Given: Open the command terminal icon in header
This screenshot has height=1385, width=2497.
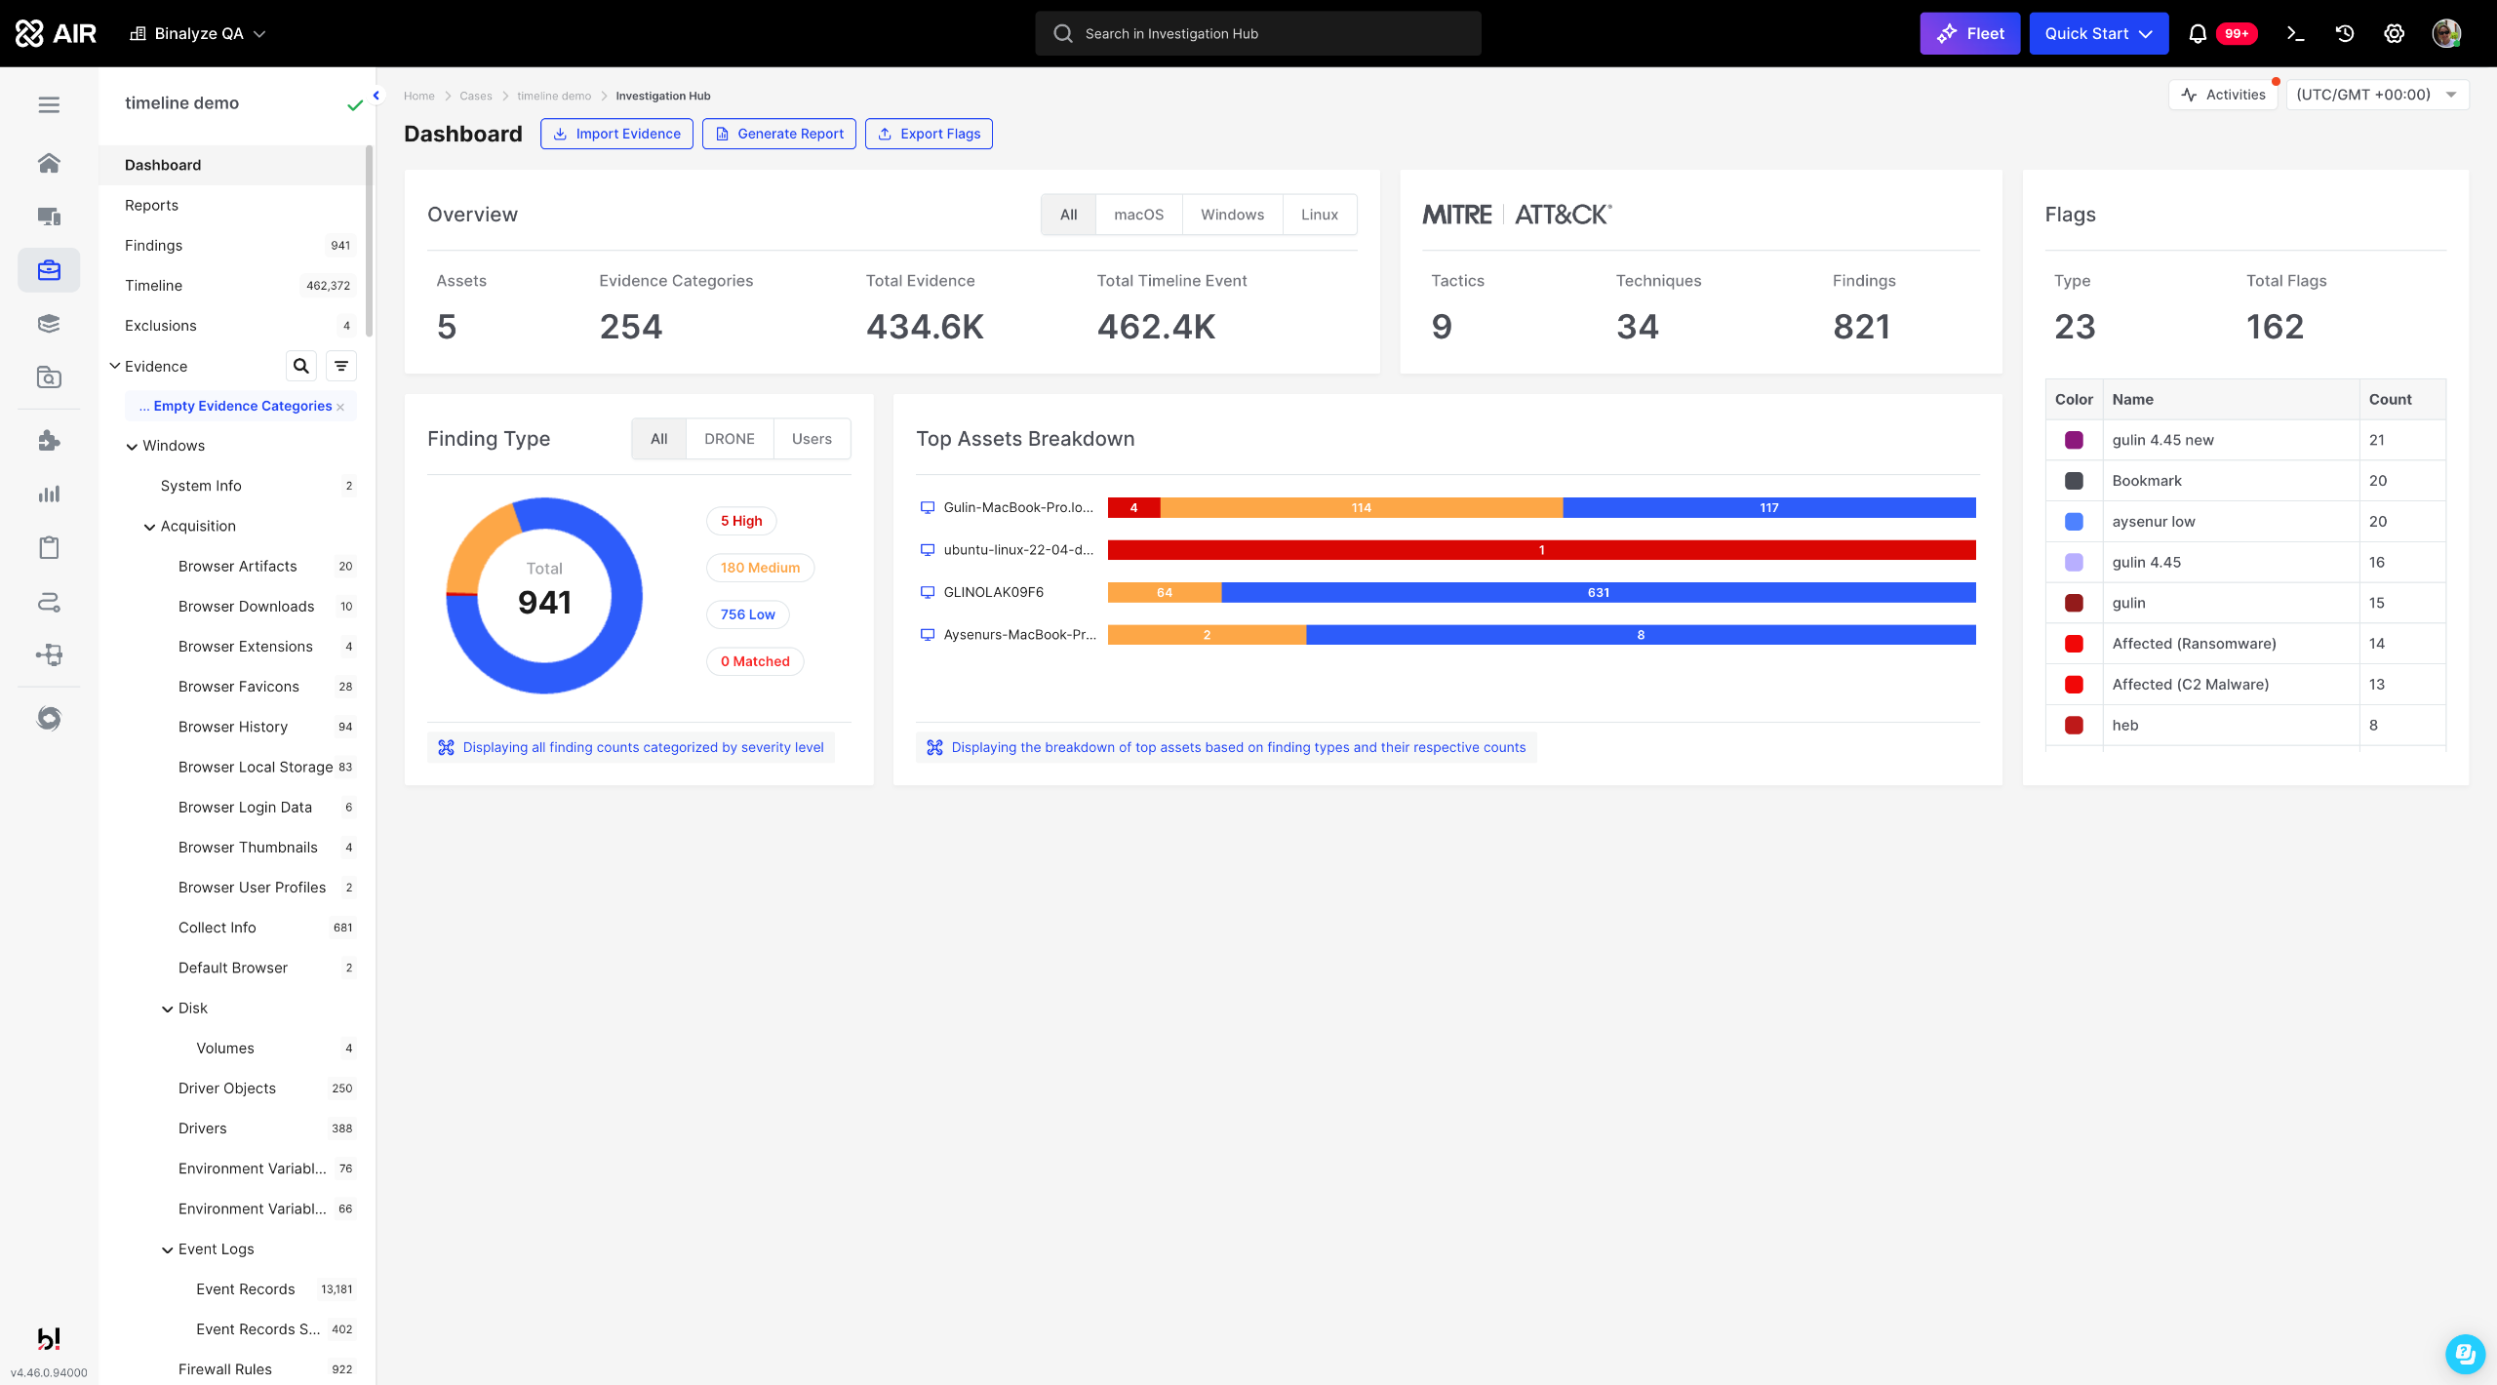Looking at the screenshot, I should 2296,33.
